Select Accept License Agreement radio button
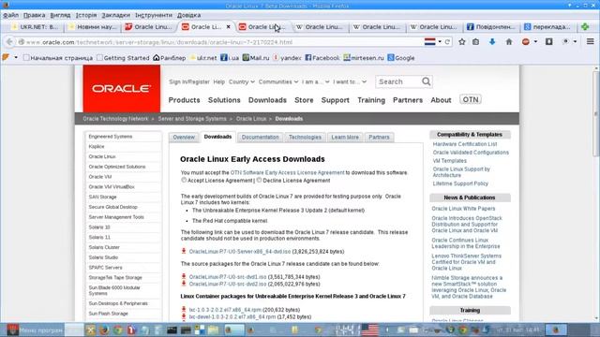This screenshot has height=337, width=600. coord(184,180)
